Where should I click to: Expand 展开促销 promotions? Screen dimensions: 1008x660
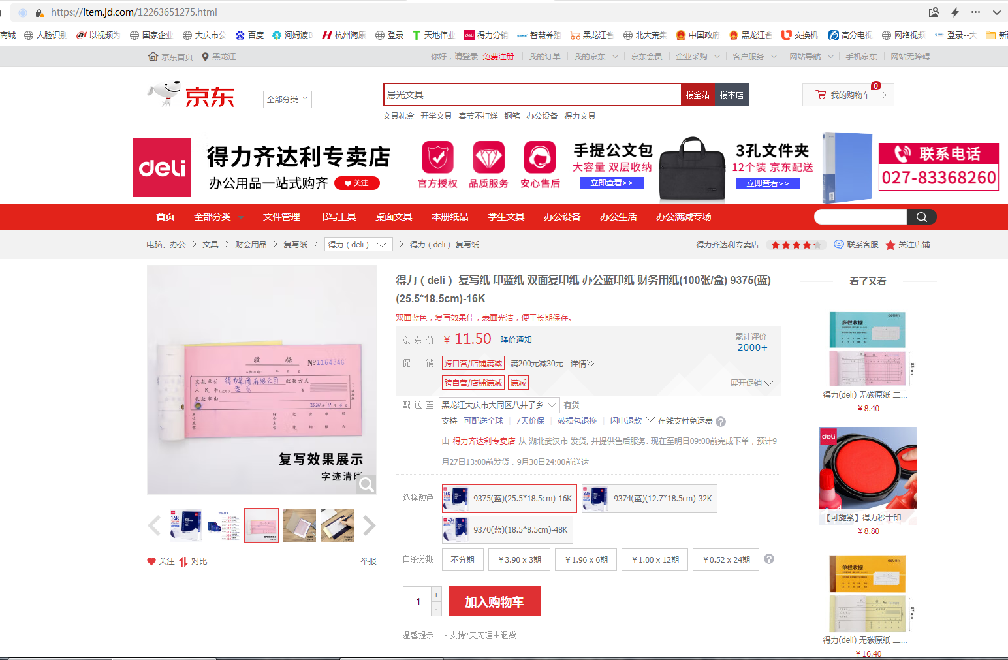tap(751, 383)
